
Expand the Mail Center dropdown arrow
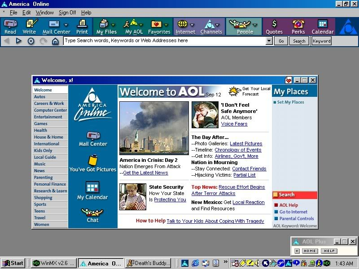(x=66, y=25)
